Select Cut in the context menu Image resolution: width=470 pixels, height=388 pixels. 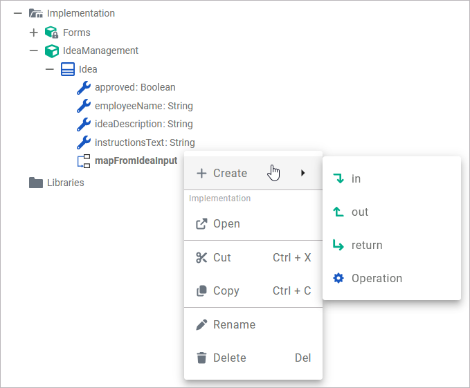tap(222, 257)
